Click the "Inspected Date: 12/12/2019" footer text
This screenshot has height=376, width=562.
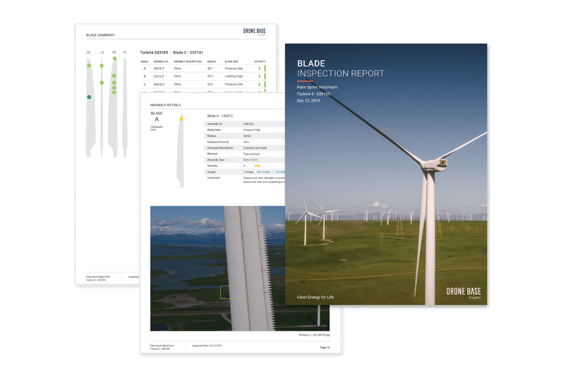click(x=207, y=346)
